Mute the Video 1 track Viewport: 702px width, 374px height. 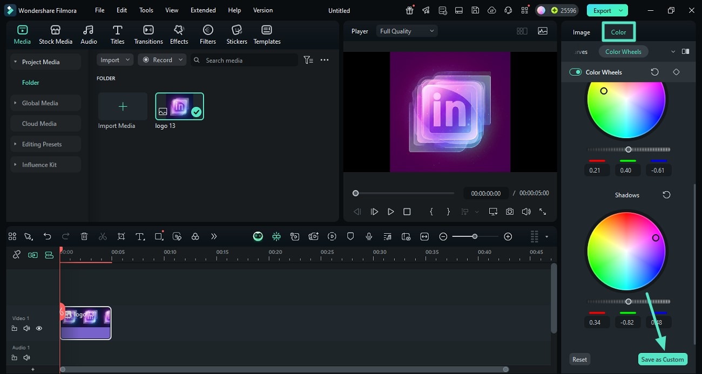[26, 328]
